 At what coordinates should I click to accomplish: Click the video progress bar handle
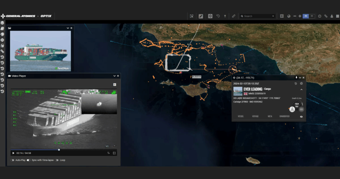(x=59, y=150)
